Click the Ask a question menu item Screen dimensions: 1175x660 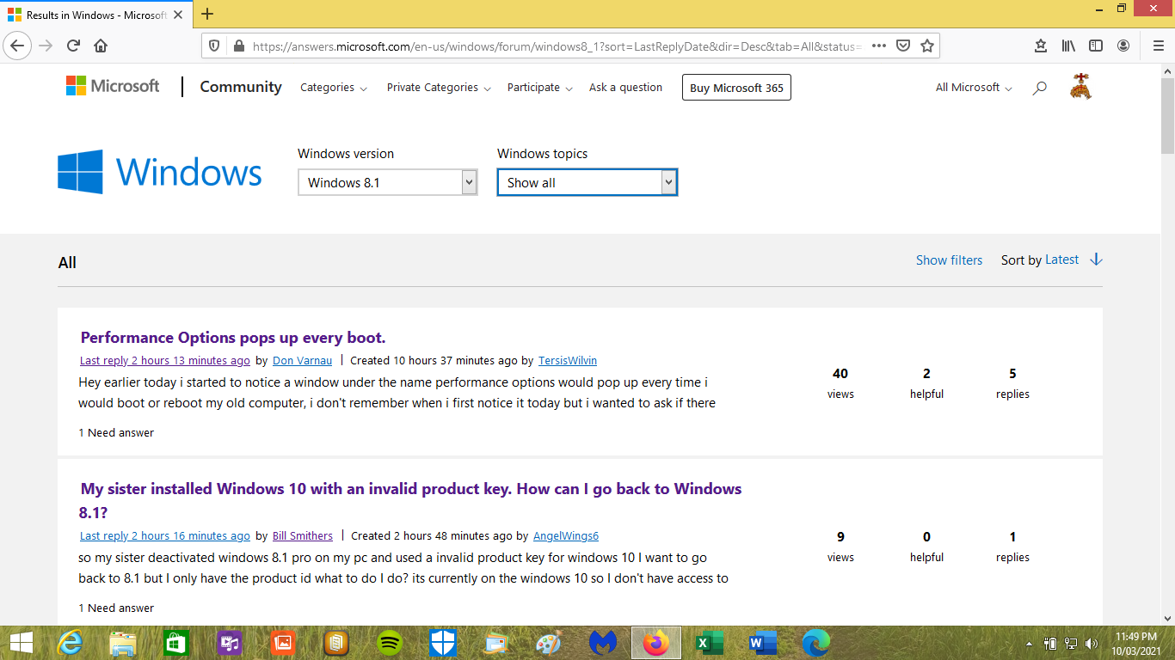point(625,88)
